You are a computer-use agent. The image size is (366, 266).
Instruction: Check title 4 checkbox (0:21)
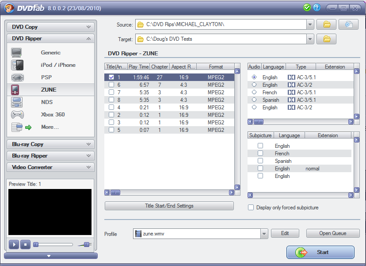111,107
